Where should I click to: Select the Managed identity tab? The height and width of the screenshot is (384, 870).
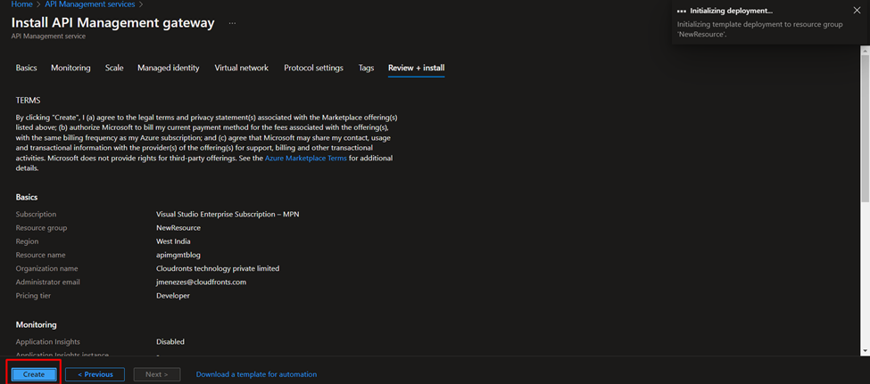(168, 68)
